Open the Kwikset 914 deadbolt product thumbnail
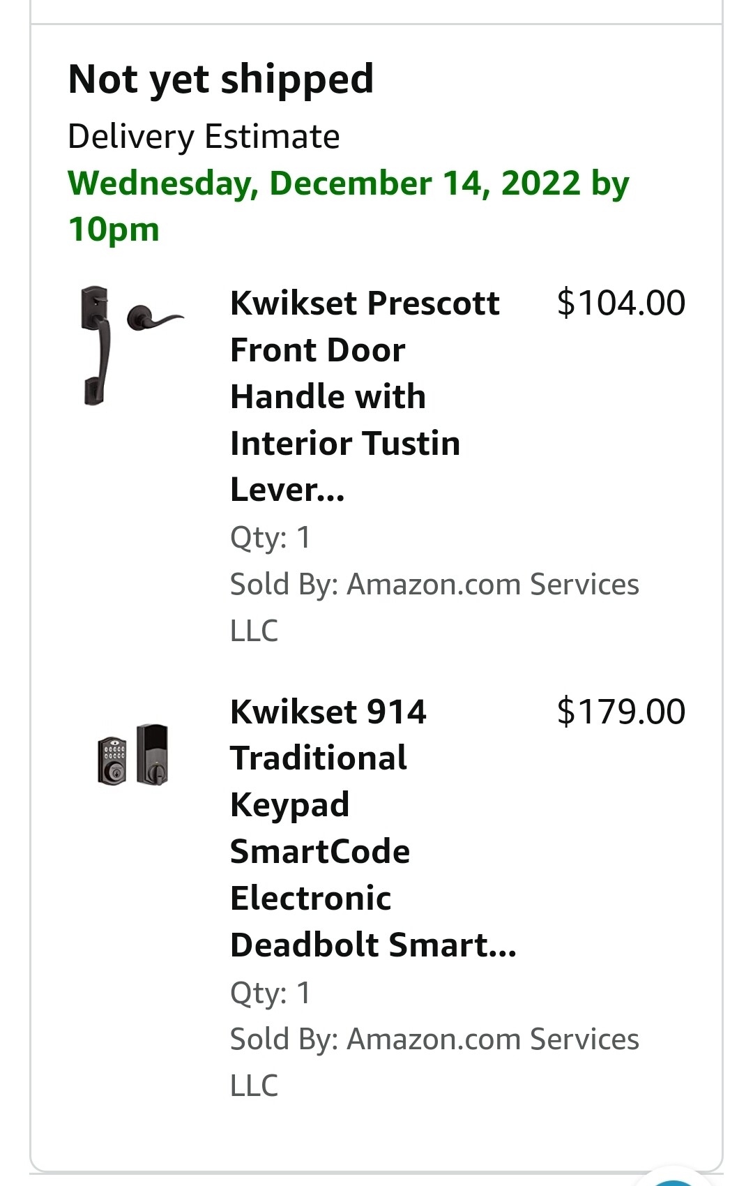This screenshot has height=1186, width=753. pos(133,755)
